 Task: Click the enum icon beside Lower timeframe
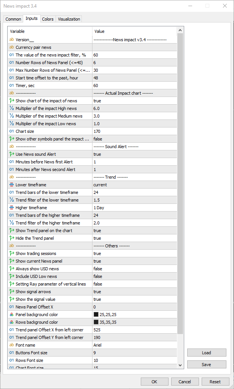11,185
